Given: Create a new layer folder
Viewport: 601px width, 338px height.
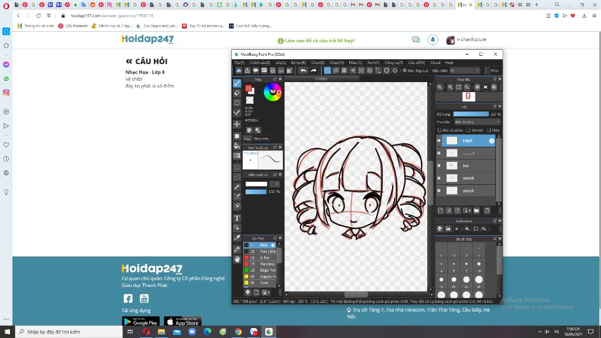Looking at the screenshot, I should 477,211.
